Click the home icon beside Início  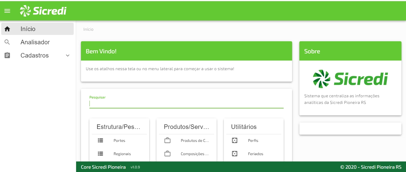[7, 29]
